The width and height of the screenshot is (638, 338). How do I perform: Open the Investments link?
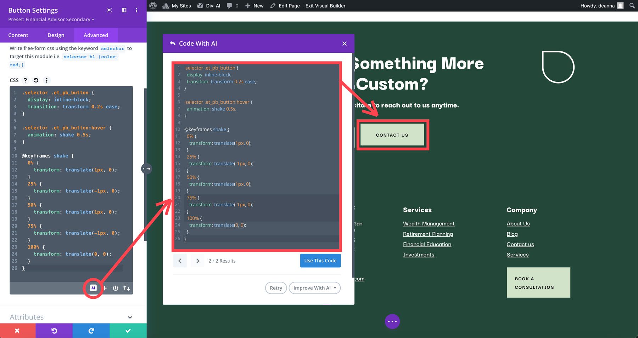[419, 254]
